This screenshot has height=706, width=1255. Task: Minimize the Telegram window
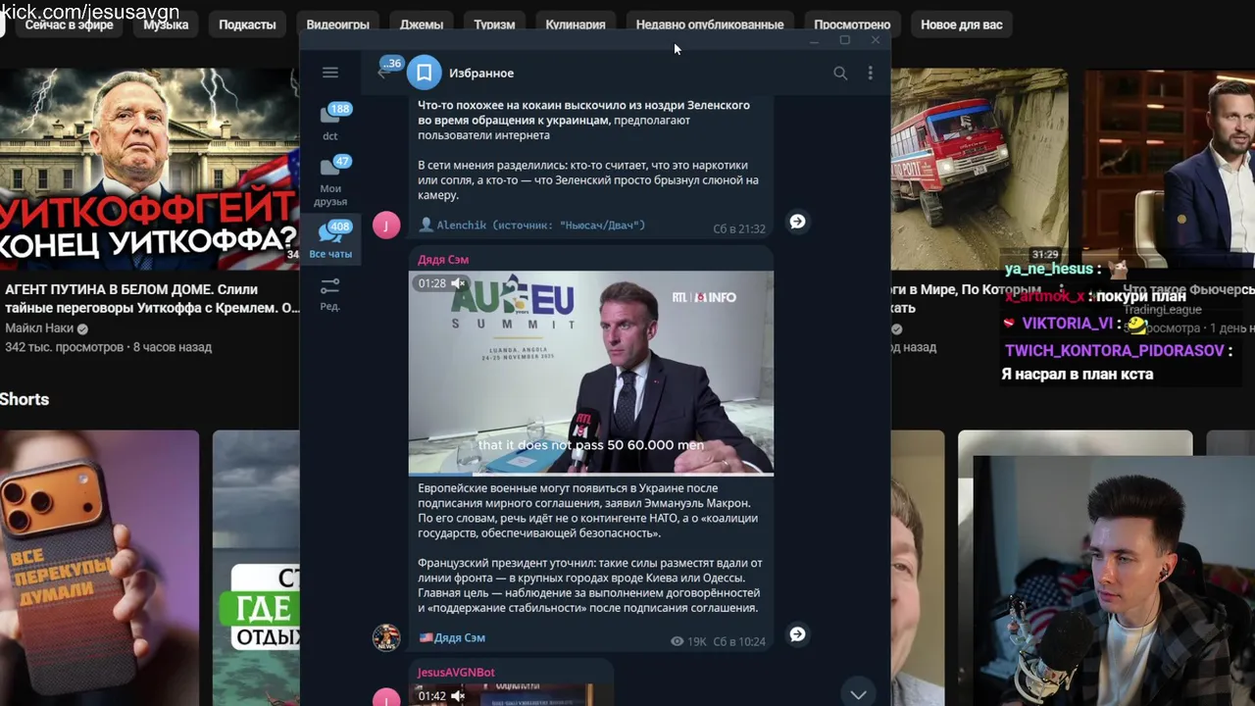[x=814, y=41]
